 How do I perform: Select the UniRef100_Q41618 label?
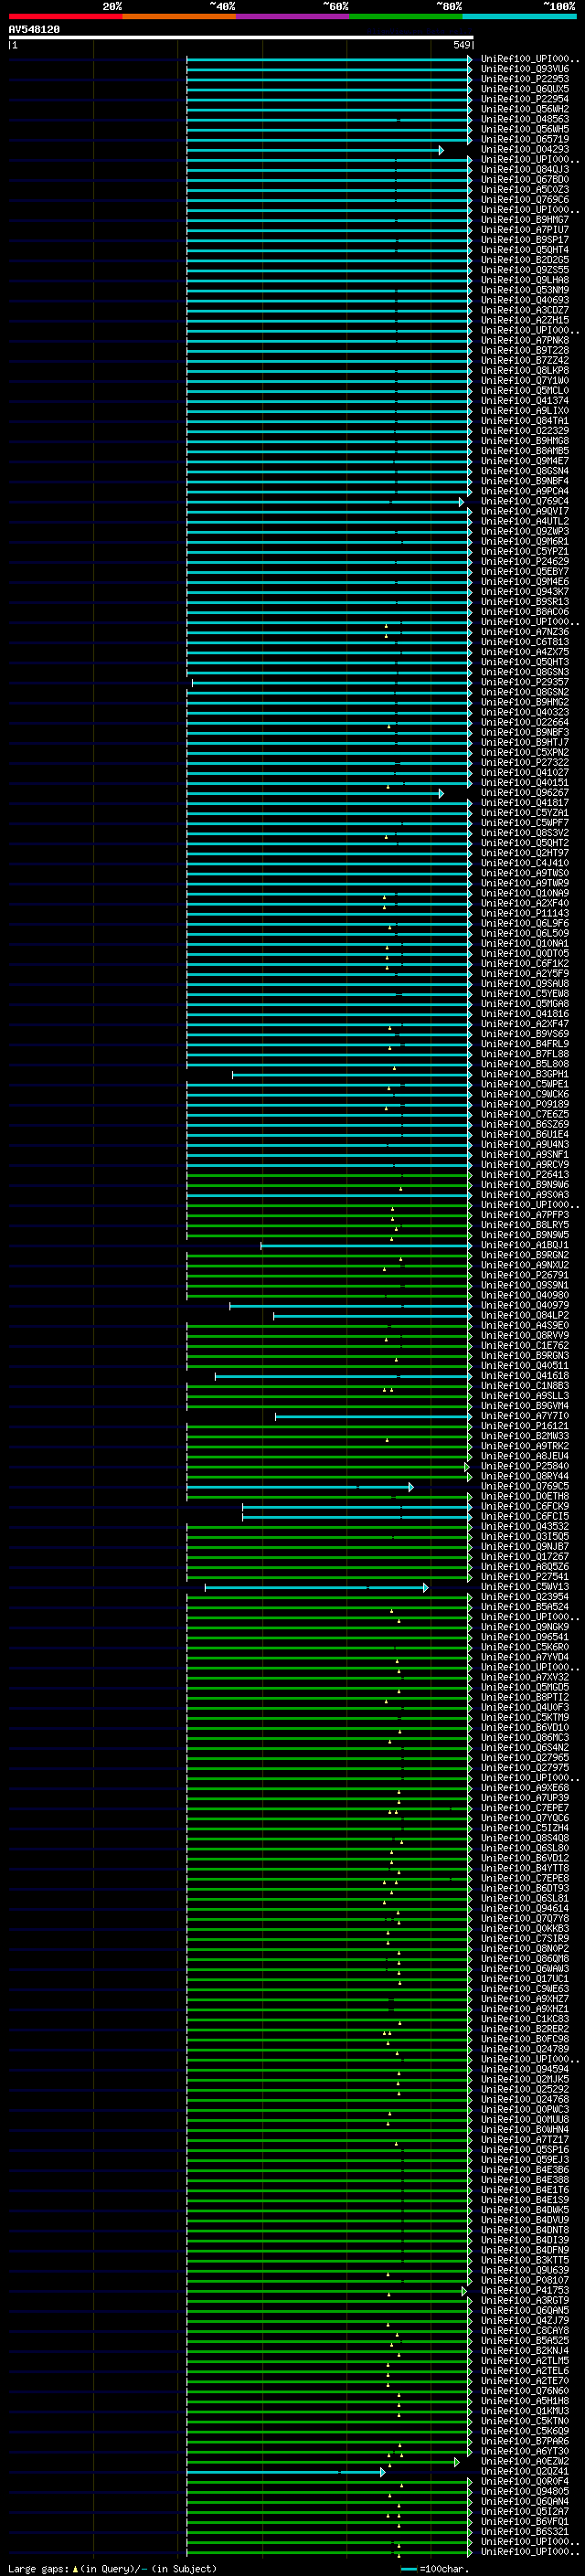pos(525,1376)
